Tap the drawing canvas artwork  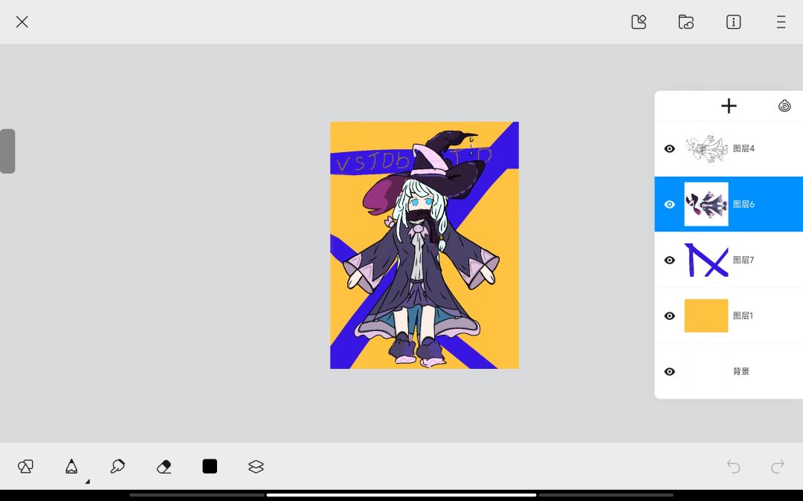[x=424, y=245]
